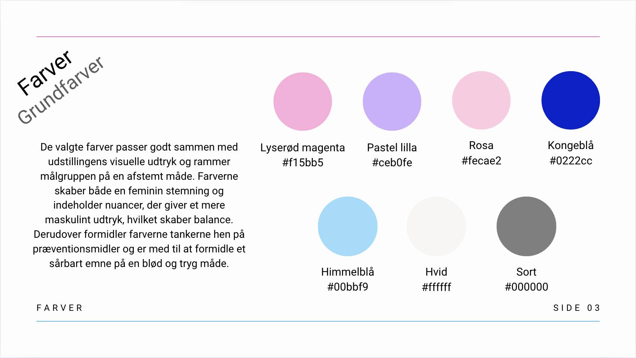
Task: Click the Himmelblå light blue circle
Action: click(x=348, y=227)
